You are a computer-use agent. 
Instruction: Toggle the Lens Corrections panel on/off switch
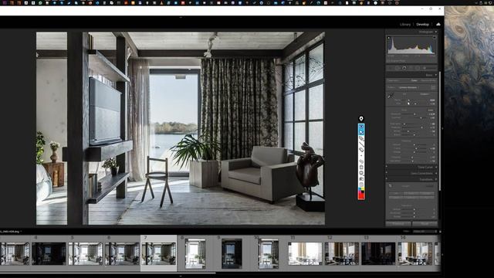387,172
